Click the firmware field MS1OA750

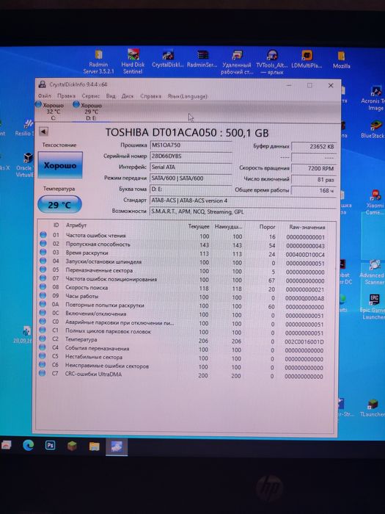[191, 145]
